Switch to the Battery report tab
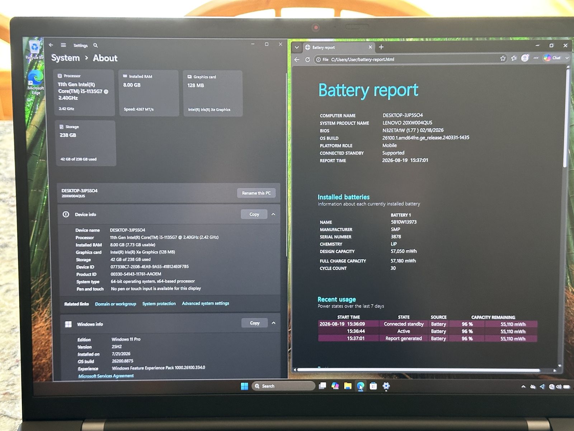 coord(339,47)
